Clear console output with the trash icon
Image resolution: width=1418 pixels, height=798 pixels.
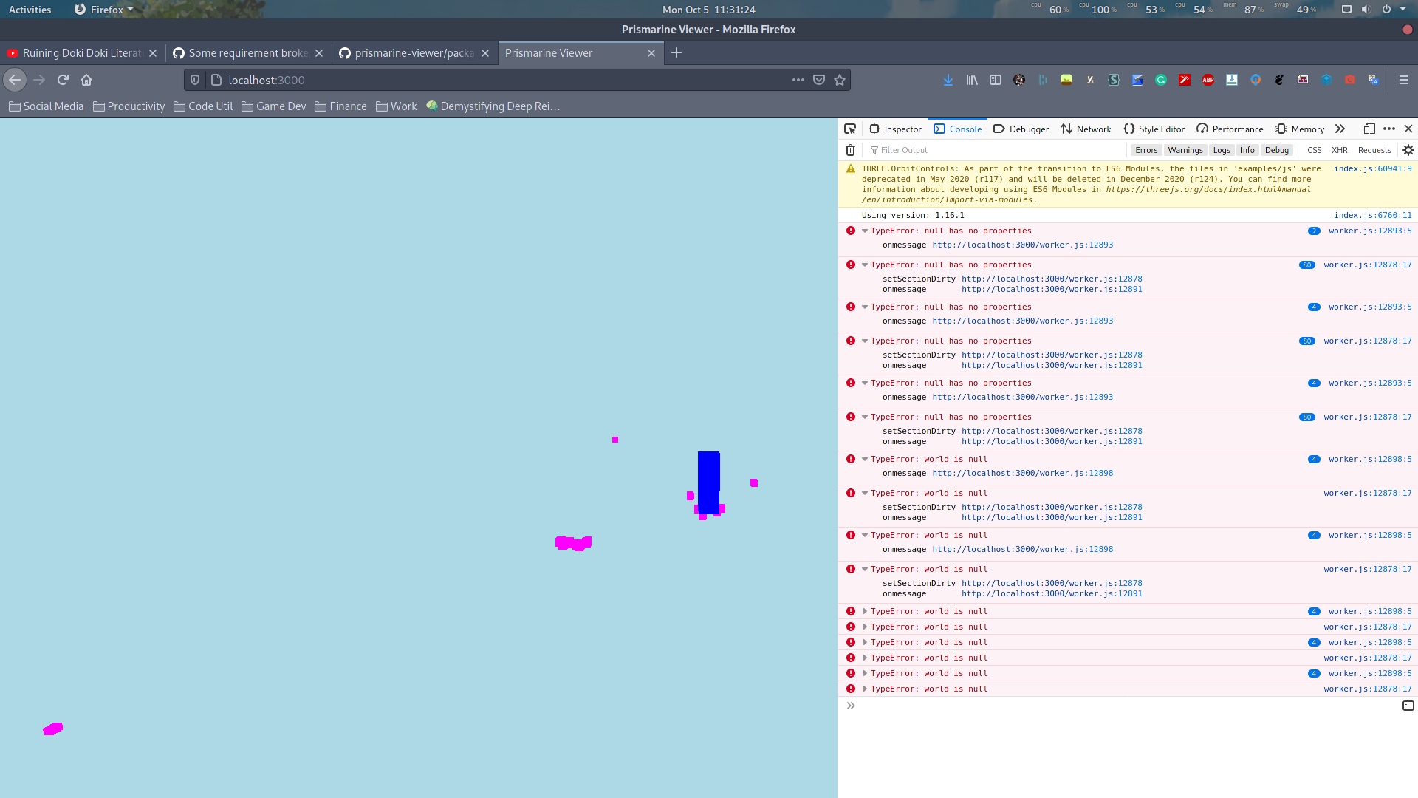point(851,149)
